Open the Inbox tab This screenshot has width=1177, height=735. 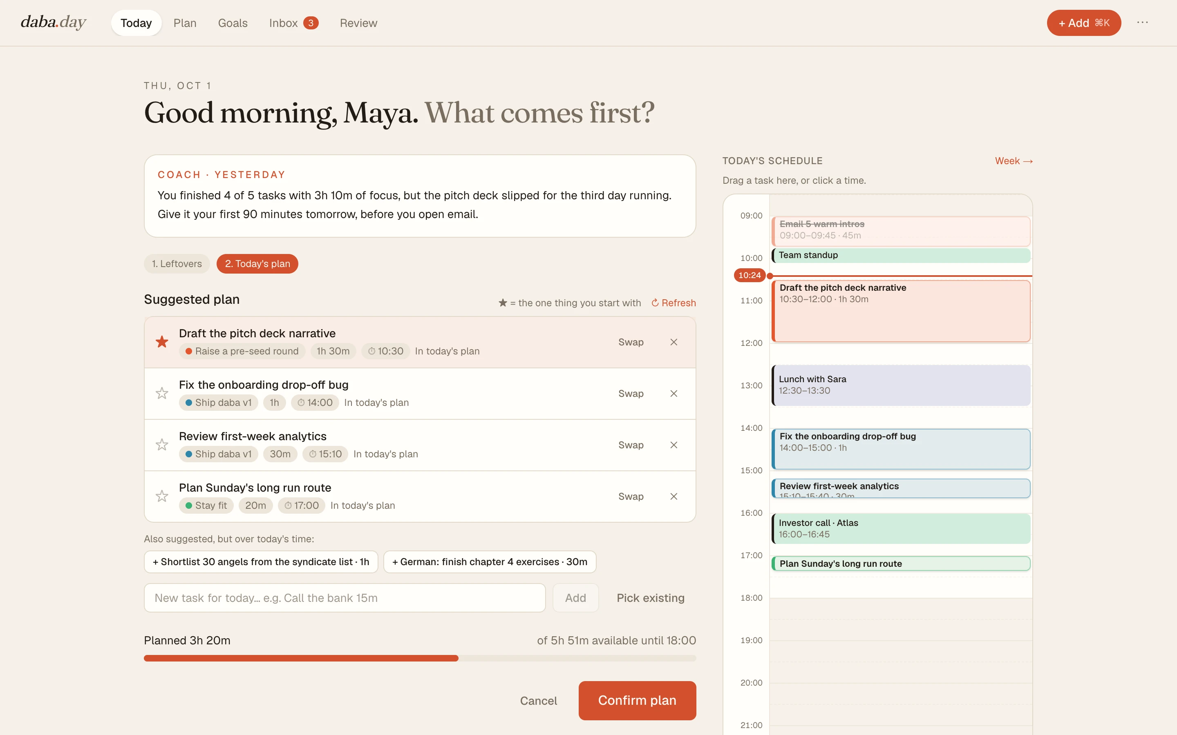[294, 23]
